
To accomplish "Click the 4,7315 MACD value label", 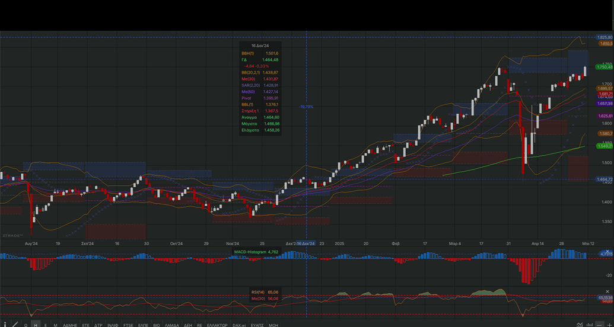I will click(x=606, y=254).
